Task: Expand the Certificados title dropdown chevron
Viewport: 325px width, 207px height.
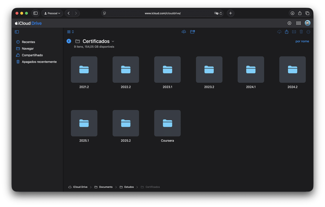Action: coord(113,41)
